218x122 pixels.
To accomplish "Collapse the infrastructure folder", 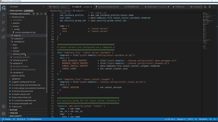I will [x=27, y=17].
